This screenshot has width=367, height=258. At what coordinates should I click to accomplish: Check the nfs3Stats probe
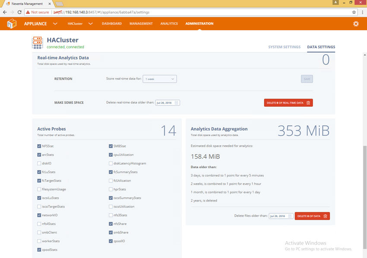111,215
